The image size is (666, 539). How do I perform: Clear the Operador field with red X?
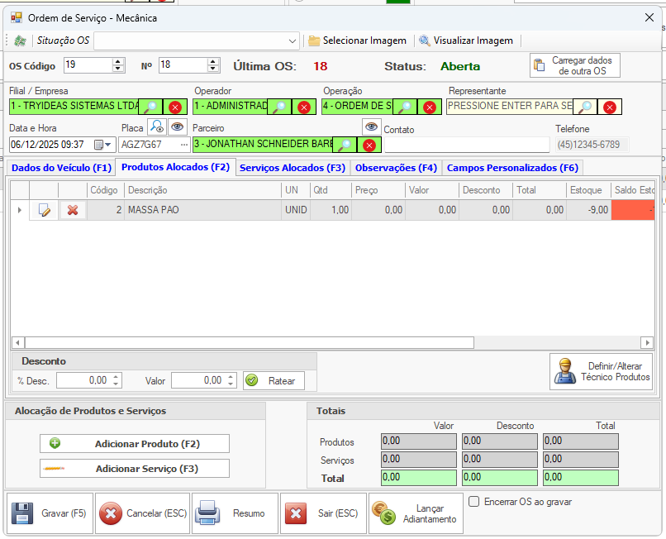[303, 107]
